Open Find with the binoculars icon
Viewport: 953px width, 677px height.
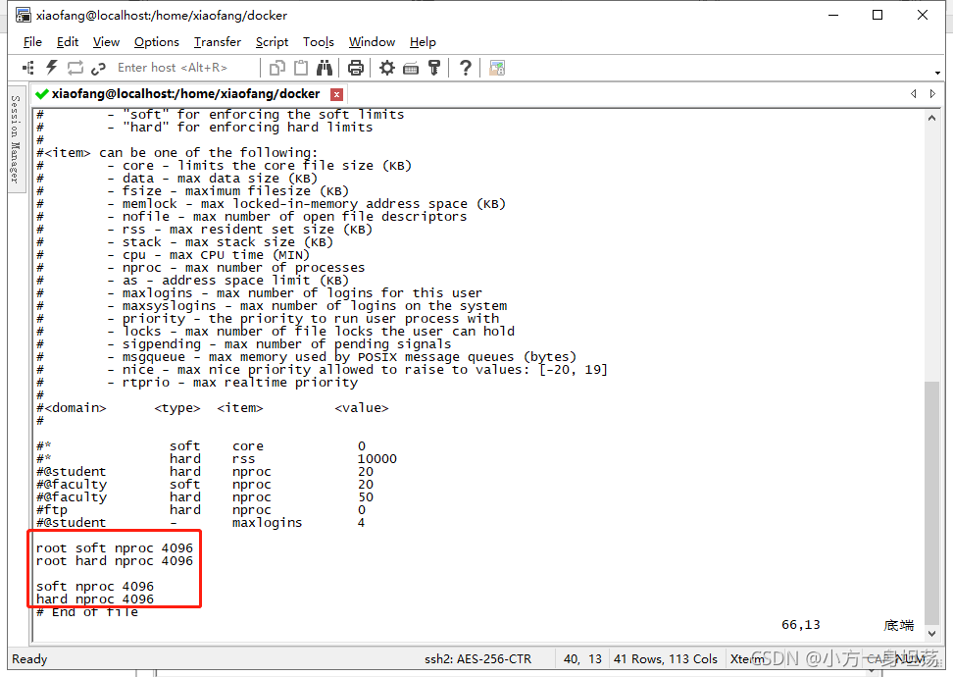(x=325, y=68)
